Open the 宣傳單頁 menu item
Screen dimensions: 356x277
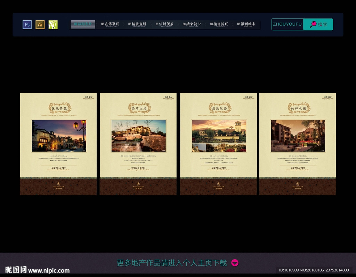pyautogui.click(x=110, y=24)
